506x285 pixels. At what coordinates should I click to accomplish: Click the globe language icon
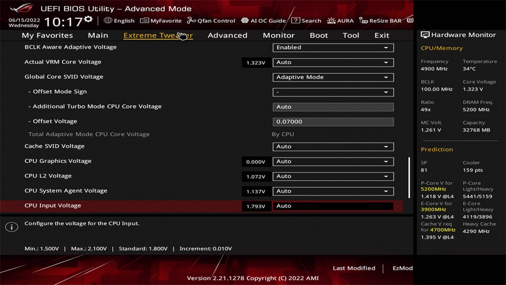point(108,20)
